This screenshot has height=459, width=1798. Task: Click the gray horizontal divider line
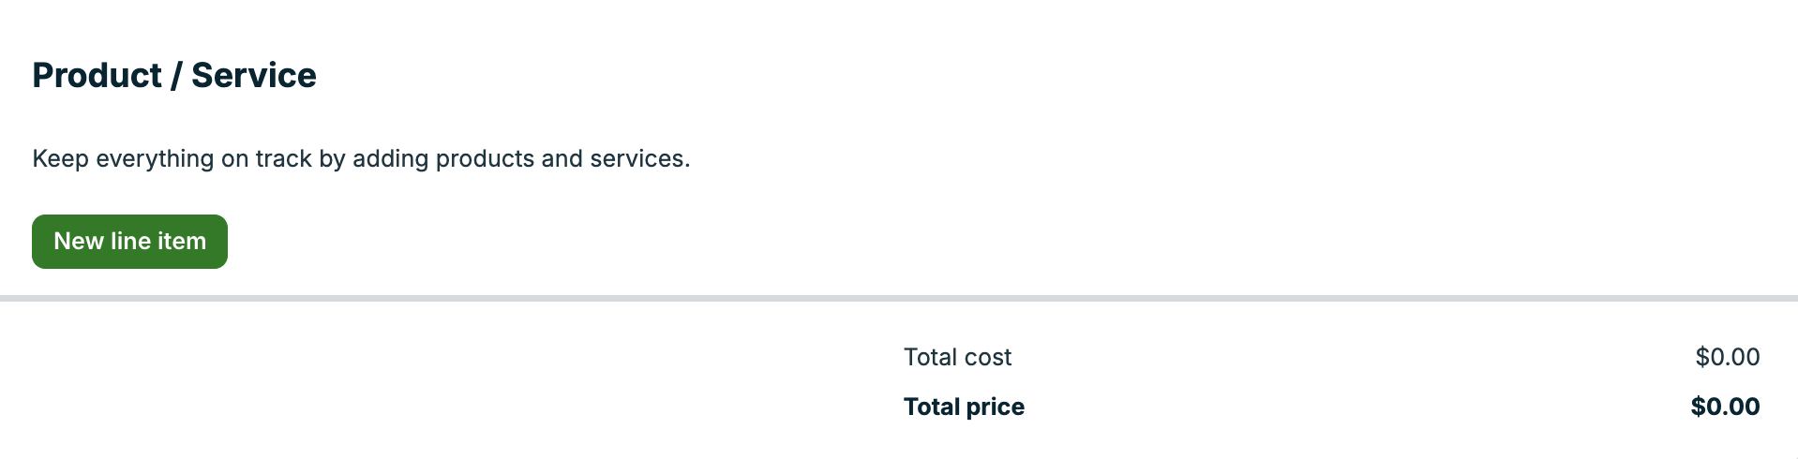[x=898, y=298]
